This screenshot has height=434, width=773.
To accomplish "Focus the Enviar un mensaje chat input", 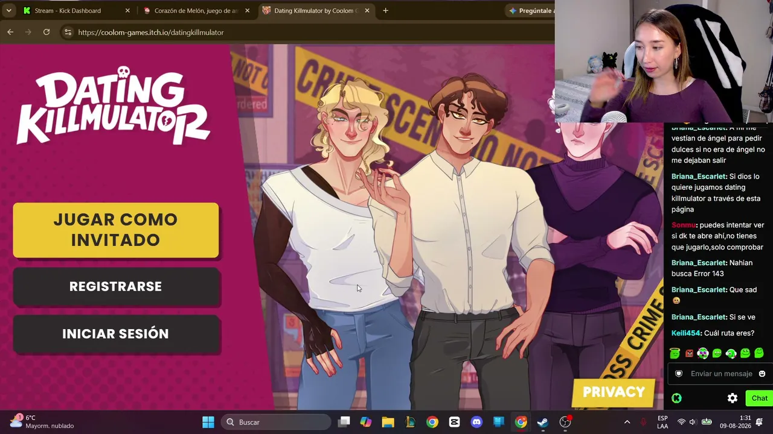I will tap(721, 374).
